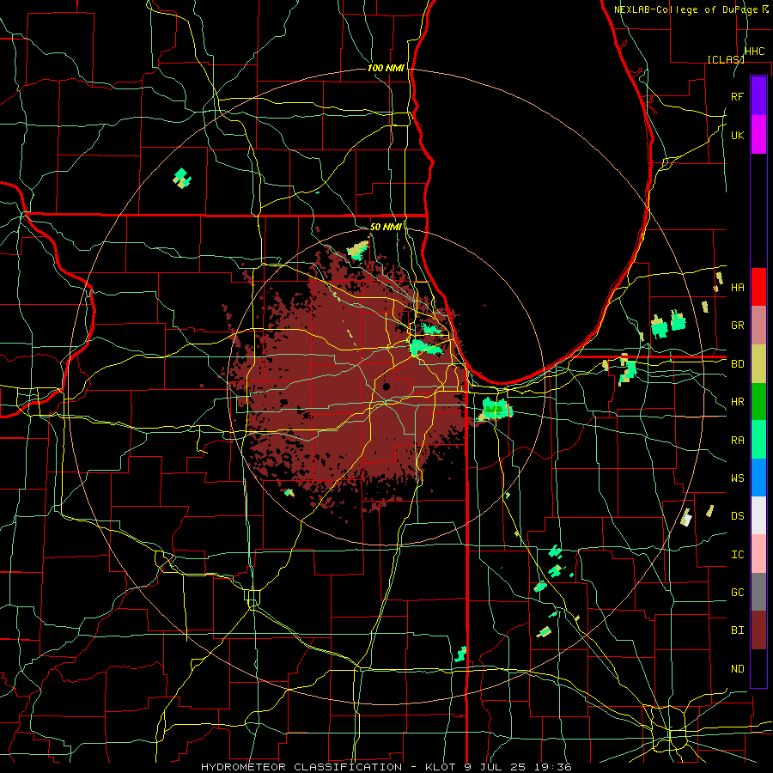The height and width of the screenshot is (773, 773).
Task: Click the '[CLAS]' legend title
Action: pyautogui.click(x=726, y=59)
